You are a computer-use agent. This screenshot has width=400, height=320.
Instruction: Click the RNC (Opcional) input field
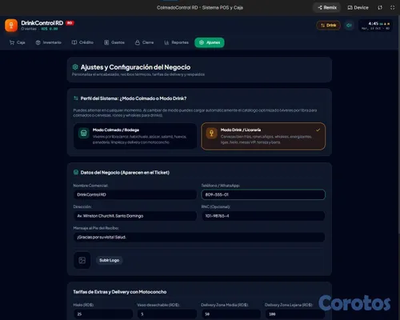[x=263, y=216]
